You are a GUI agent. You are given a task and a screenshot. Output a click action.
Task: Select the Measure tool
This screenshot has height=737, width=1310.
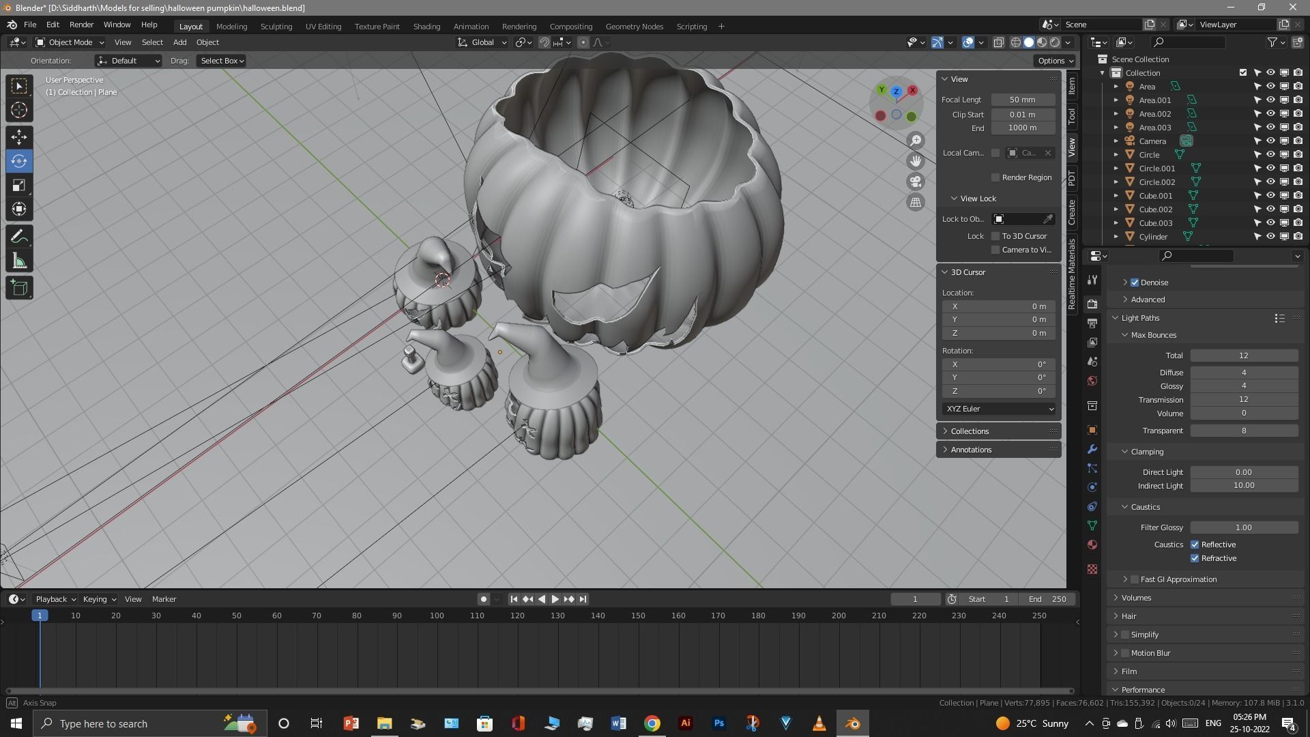click(19, 261)
